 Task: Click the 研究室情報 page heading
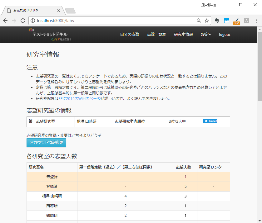(43, 55)
